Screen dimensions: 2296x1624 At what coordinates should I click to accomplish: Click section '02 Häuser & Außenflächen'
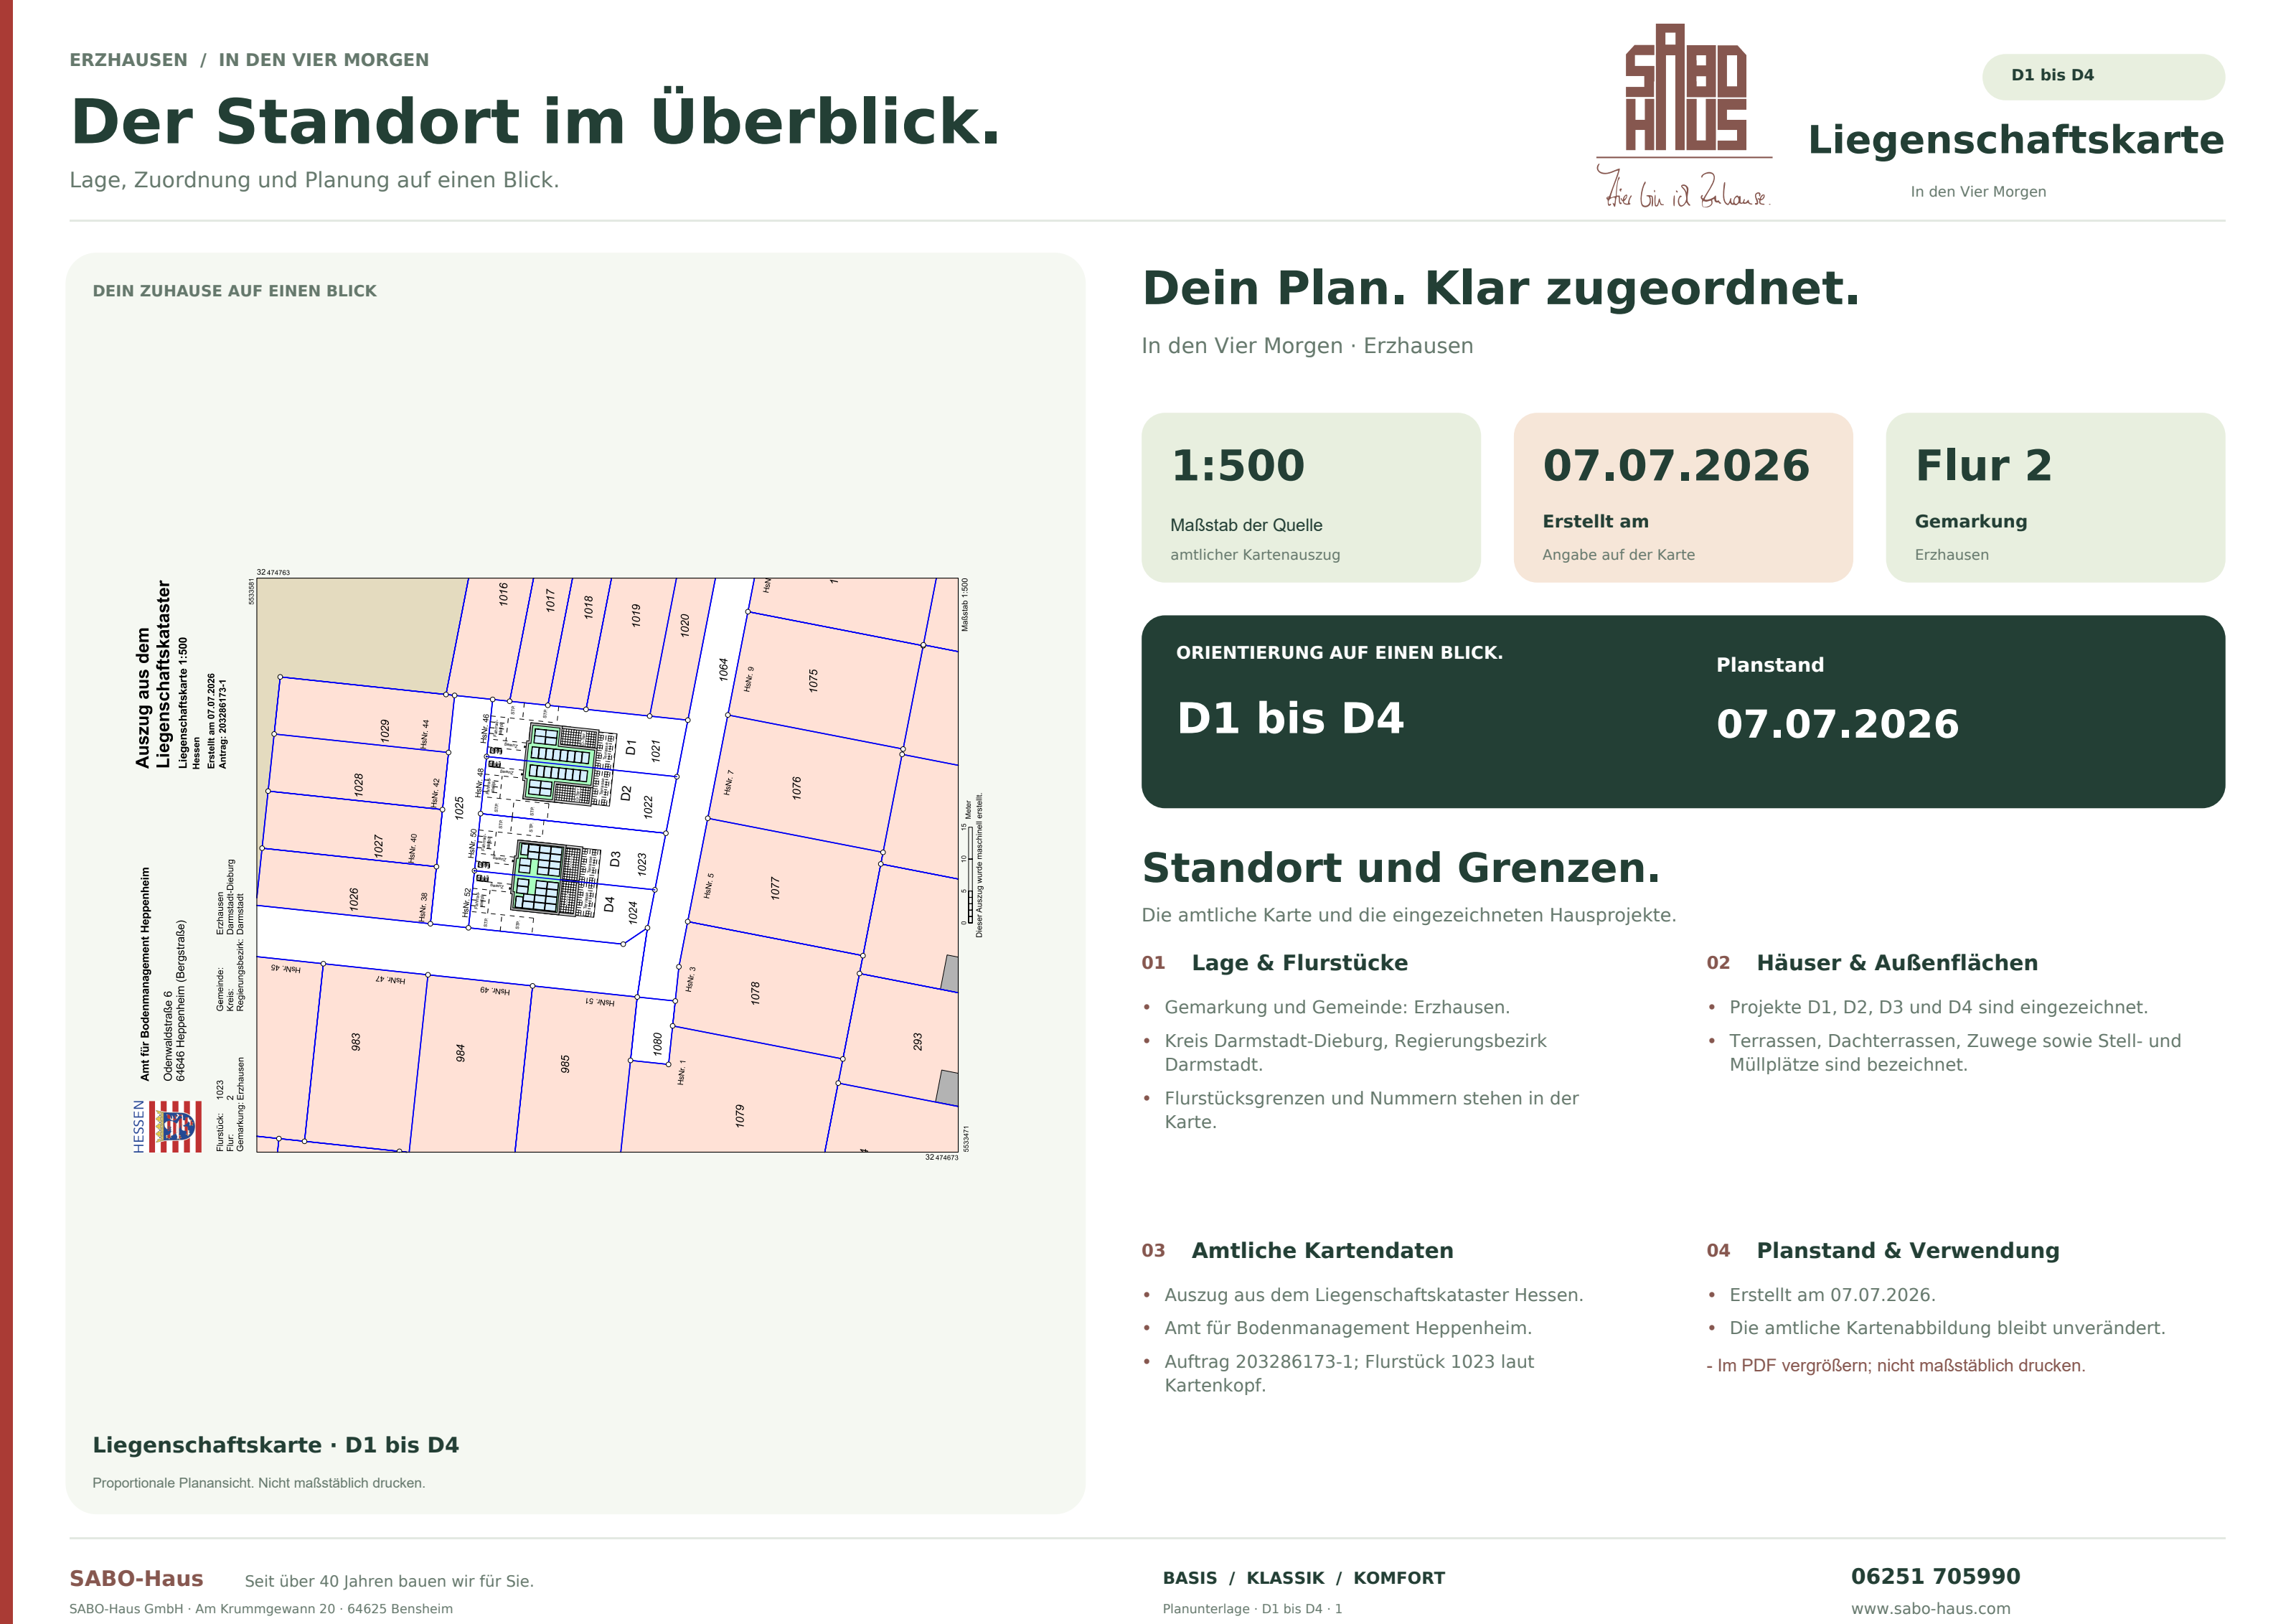point(1872,962)
